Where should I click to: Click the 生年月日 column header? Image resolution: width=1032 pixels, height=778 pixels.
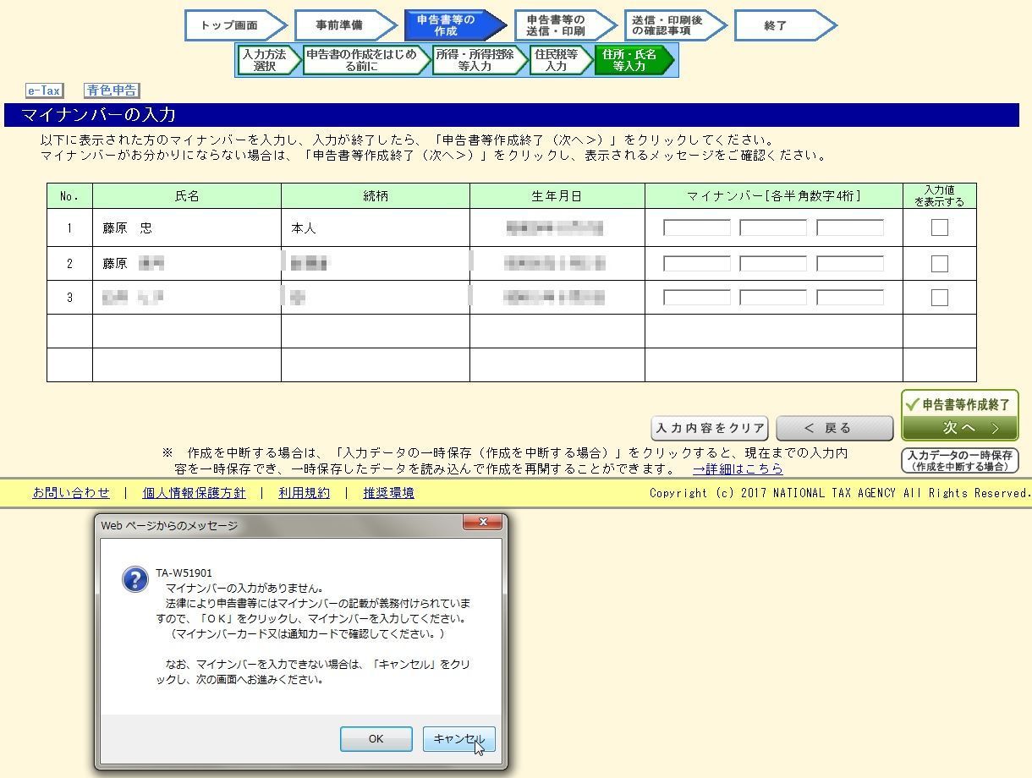pos(557,196)
